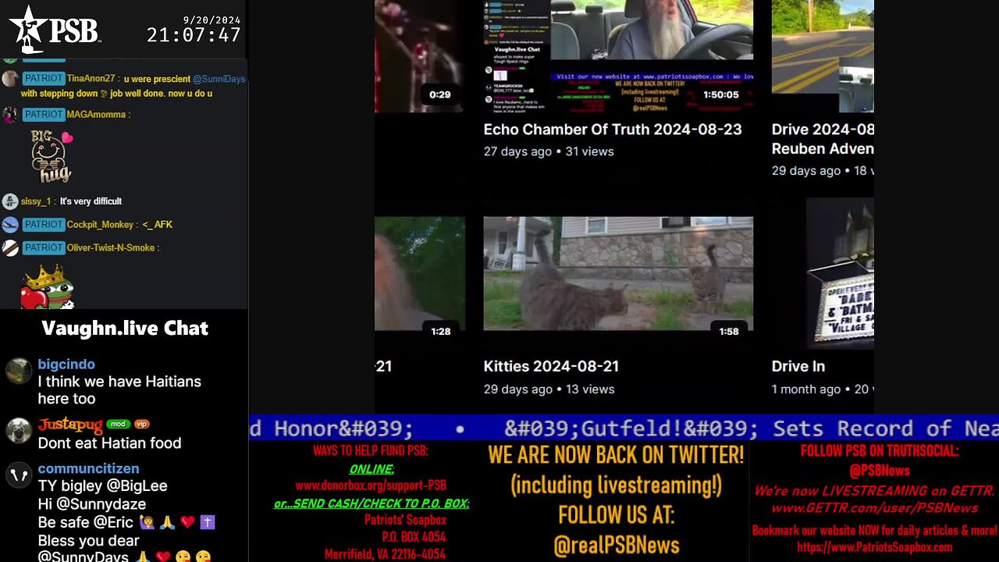Open the video thumbnail with 0:29 duration

pyautogui.click(x=420, y=55)
